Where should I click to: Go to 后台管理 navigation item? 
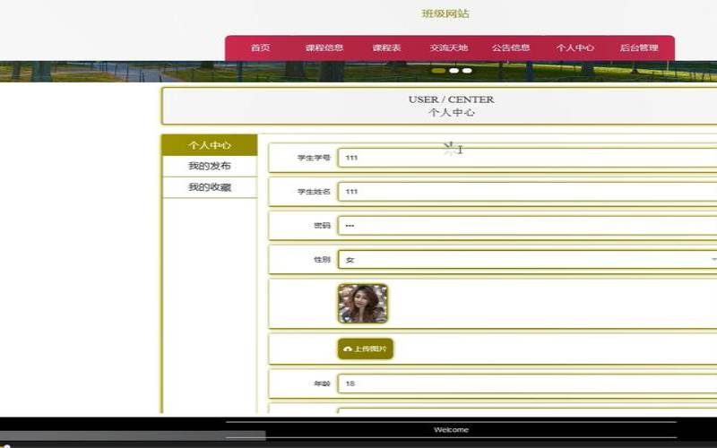(x=639, y=47)
